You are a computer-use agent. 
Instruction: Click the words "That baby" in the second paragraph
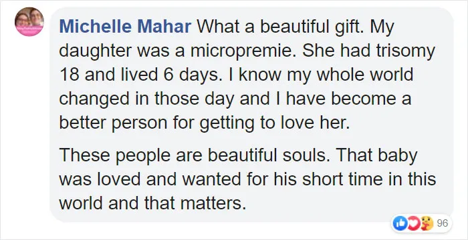[x=376, y=155]
